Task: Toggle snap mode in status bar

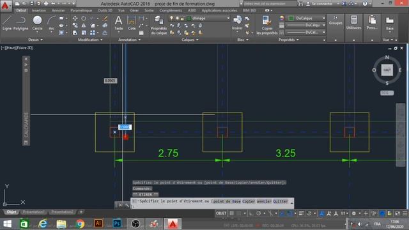Action: click(x=238, y=213)
